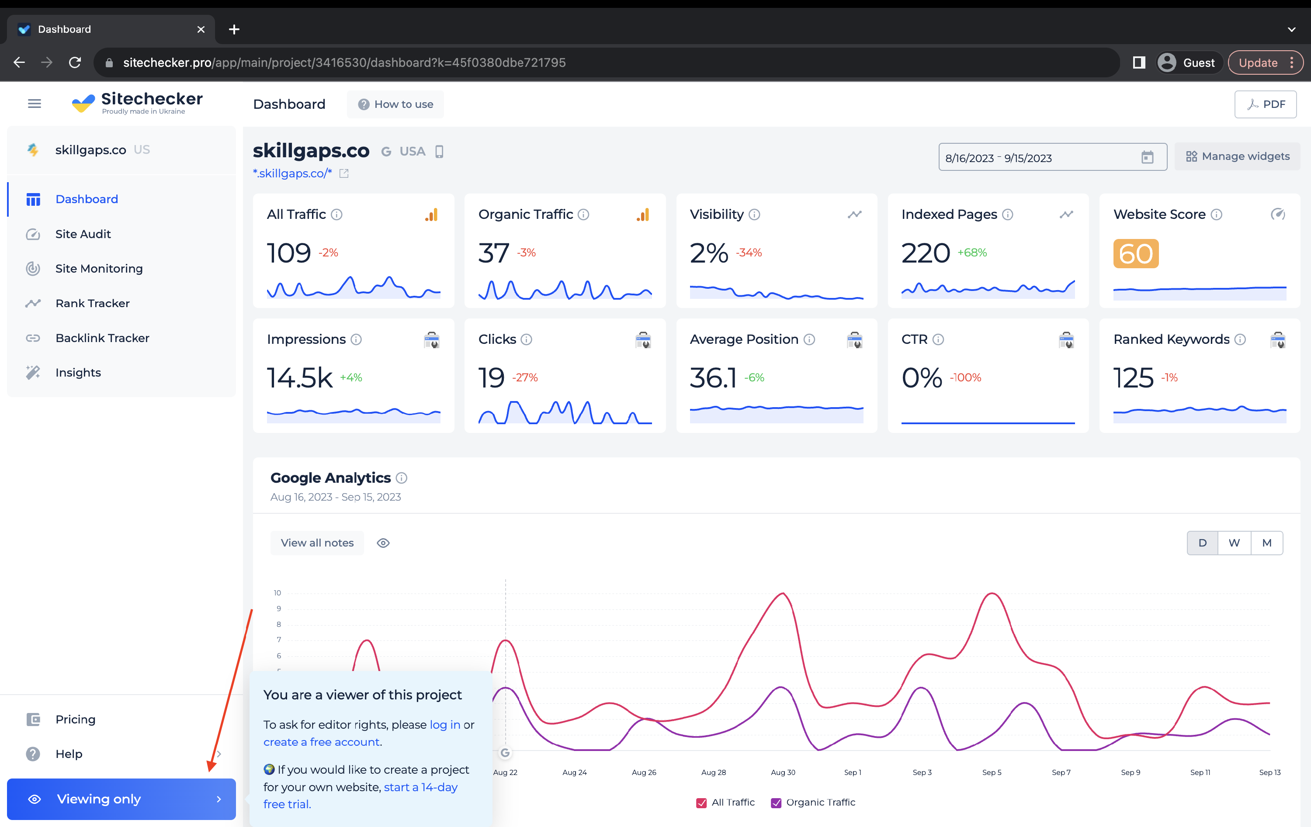Uncheck Organic Traffic legend checkbox
The height and width of the screenshot is (827, 1311).
[x=777, y=803]
